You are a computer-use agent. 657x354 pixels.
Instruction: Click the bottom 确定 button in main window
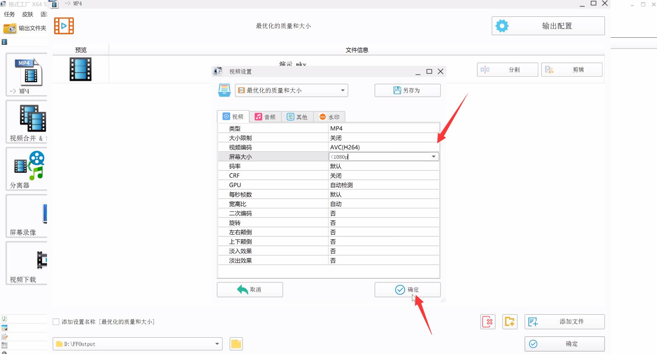tap(564, 344)
